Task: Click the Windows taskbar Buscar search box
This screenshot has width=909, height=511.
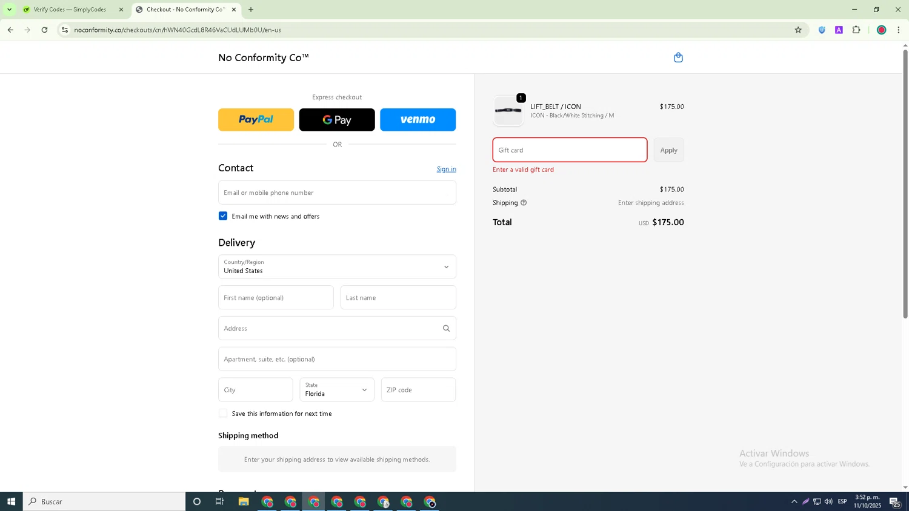Action: (104, 501)
